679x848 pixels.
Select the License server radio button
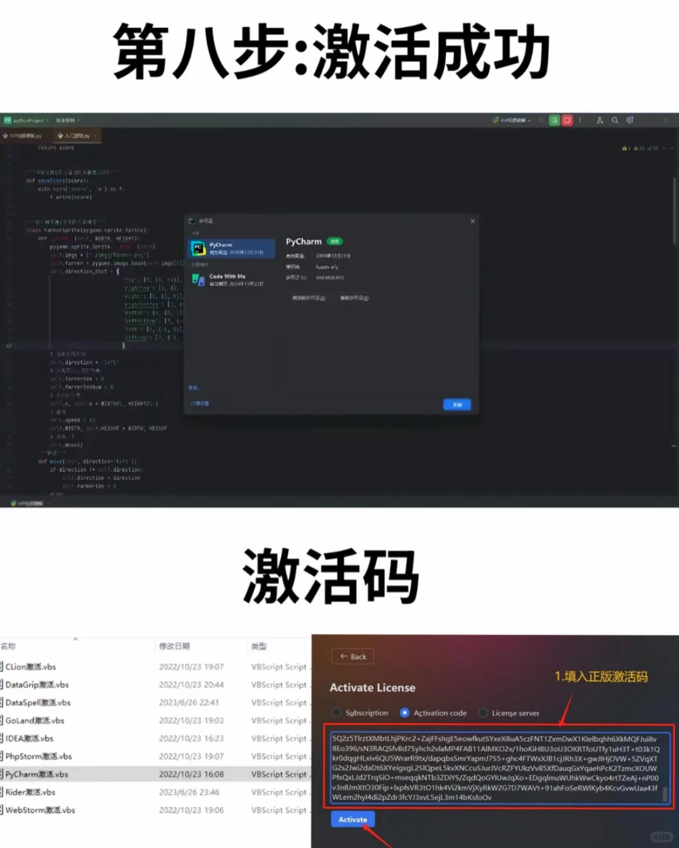(482, 713)
